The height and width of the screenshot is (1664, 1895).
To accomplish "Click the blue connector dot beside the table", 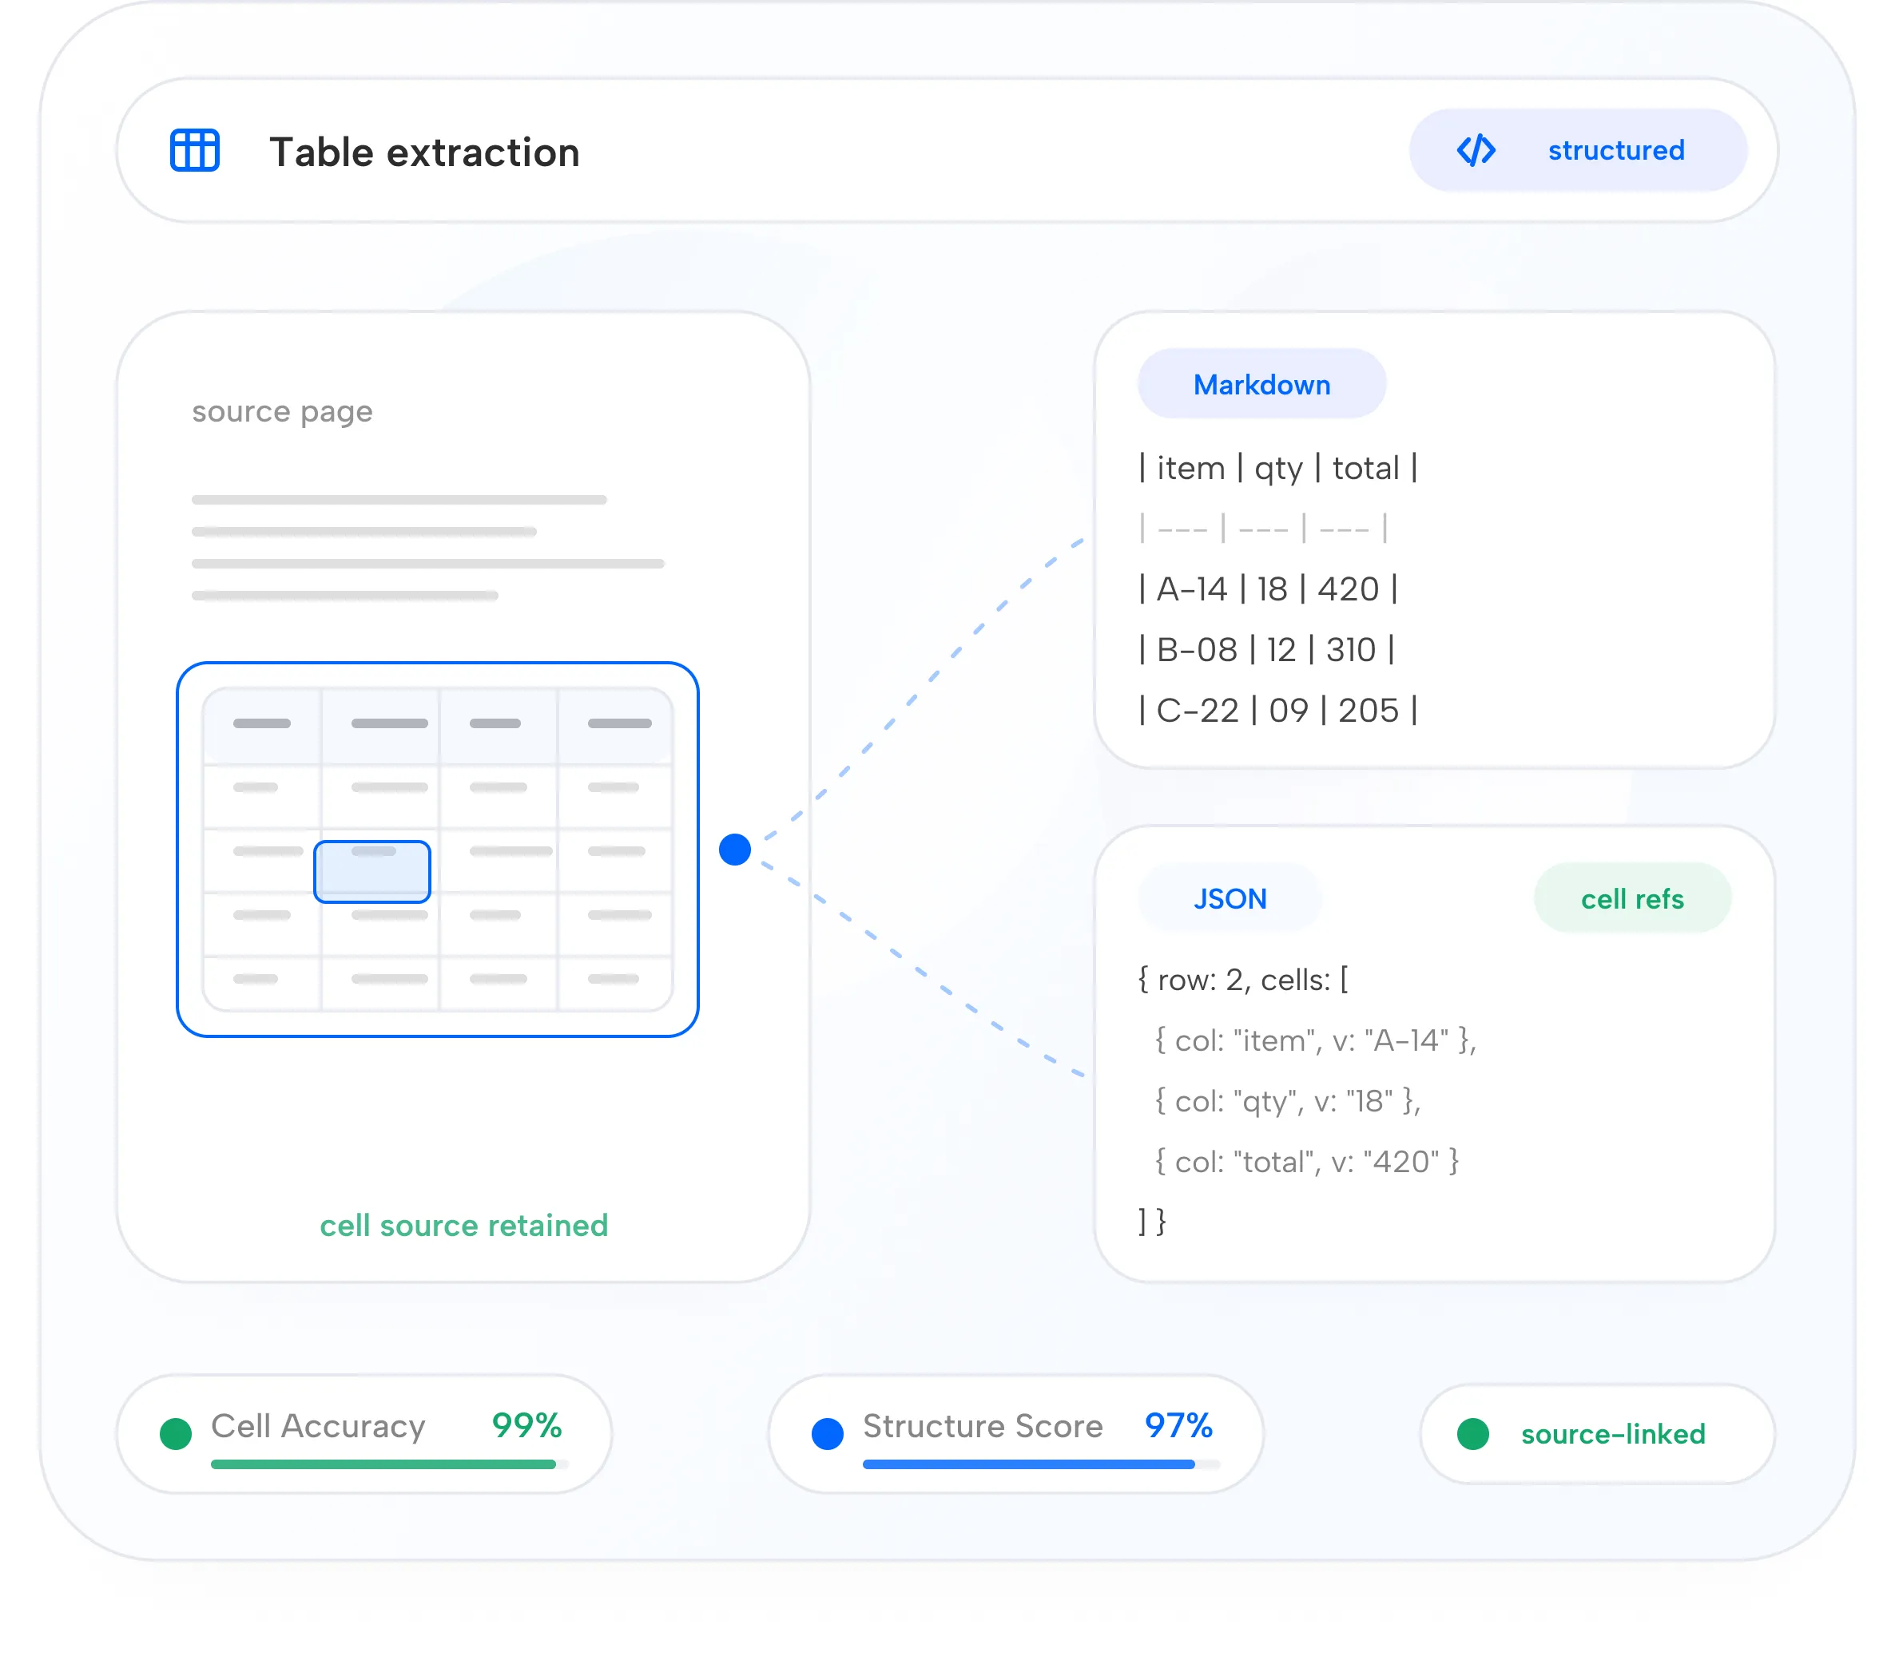I will [734, 849].
